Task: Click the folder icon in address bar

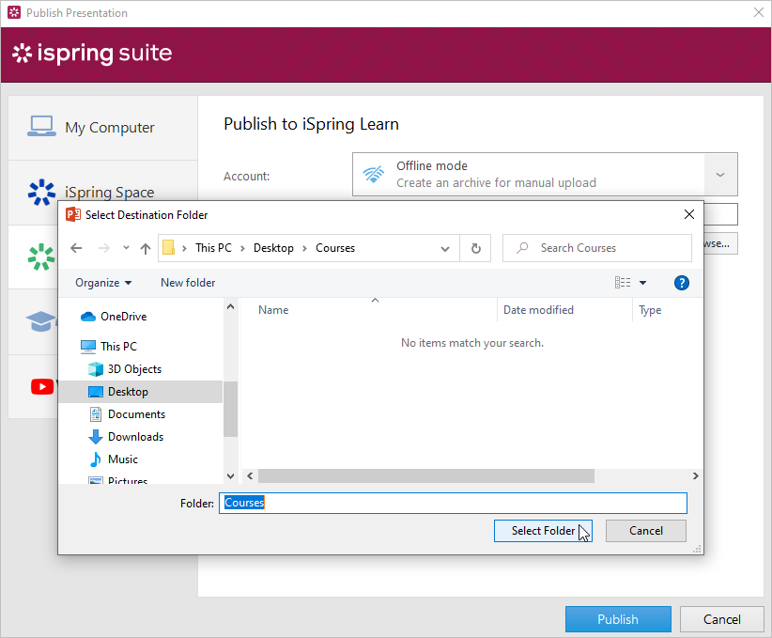Action: tap(169, 248)
